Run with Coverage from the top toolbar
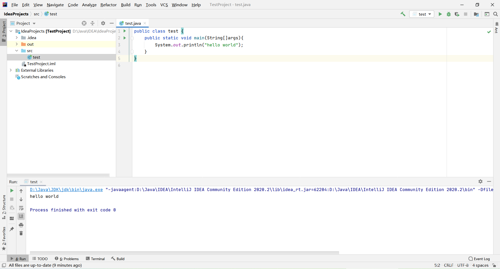500x269 pixels. point(457,14)
